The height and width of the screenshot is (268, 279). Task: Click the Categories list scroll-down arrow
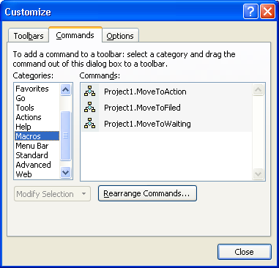click(x=65, y=173)
